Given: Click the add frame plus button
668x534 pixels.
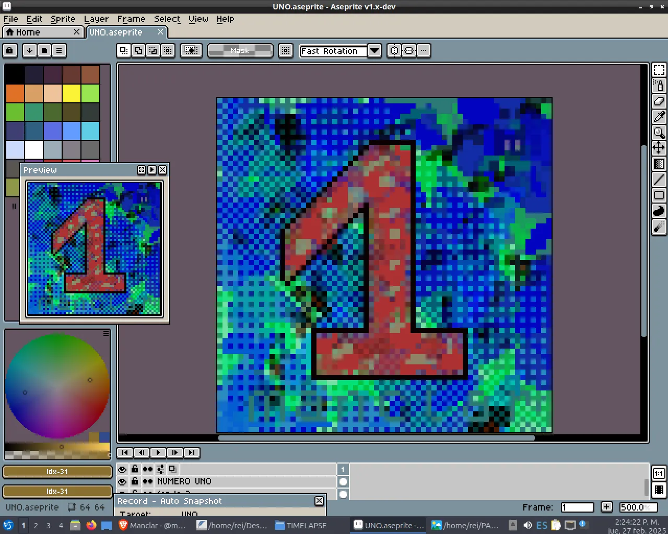Looking at the screenshot, I should tap(606, 507).
